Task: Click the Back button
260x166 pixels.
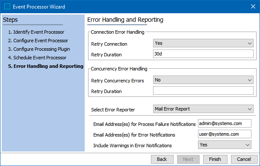Action: (x=162, y=159)
